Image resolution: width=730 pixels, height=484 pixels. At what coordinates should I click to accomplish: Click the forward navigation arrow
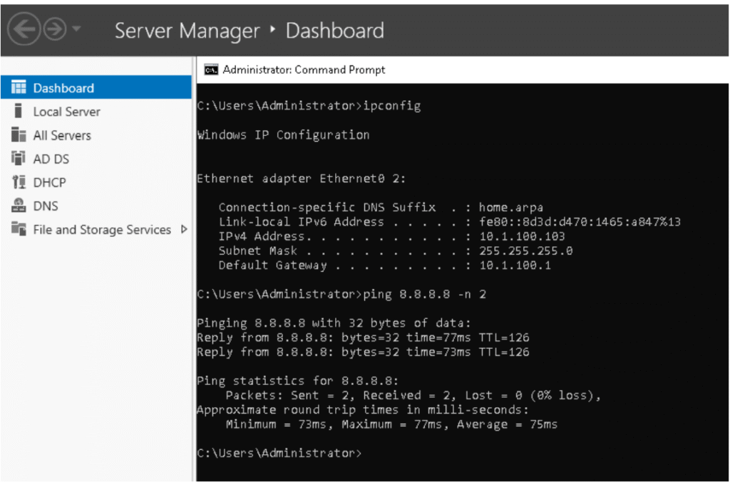tap(55, 30)
